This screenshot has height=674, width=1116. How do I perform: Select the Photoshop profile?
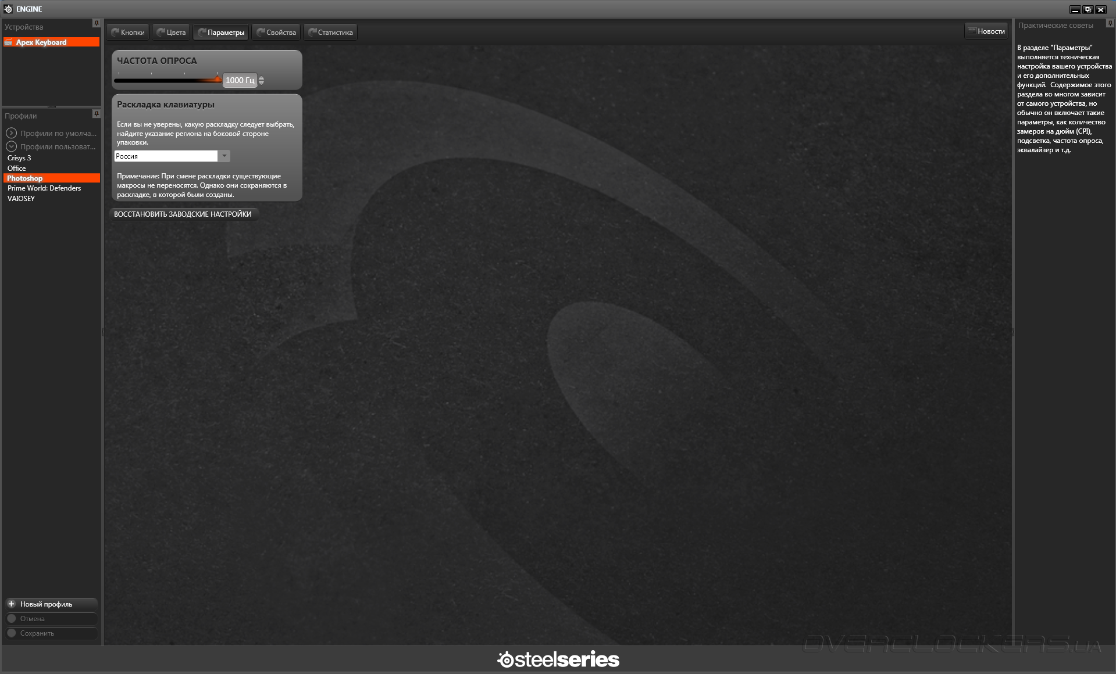(51, 178)
